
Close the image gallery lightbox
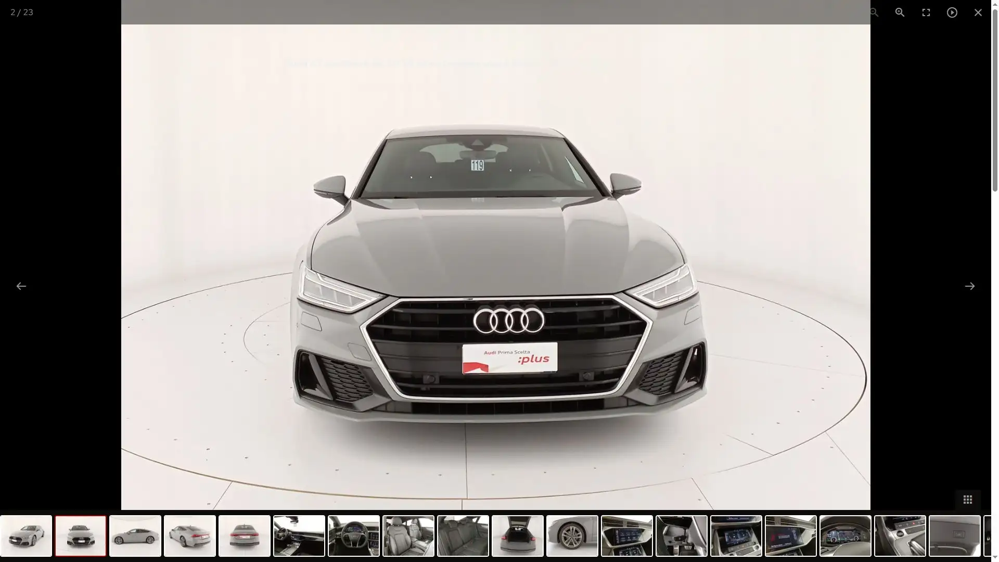(x=978, y=12)
